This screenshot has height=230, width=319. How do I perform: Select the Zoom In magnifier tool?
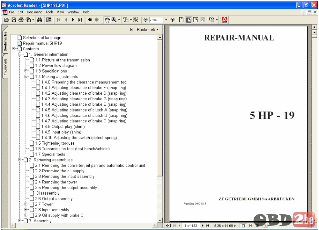(x=114, y=20)
